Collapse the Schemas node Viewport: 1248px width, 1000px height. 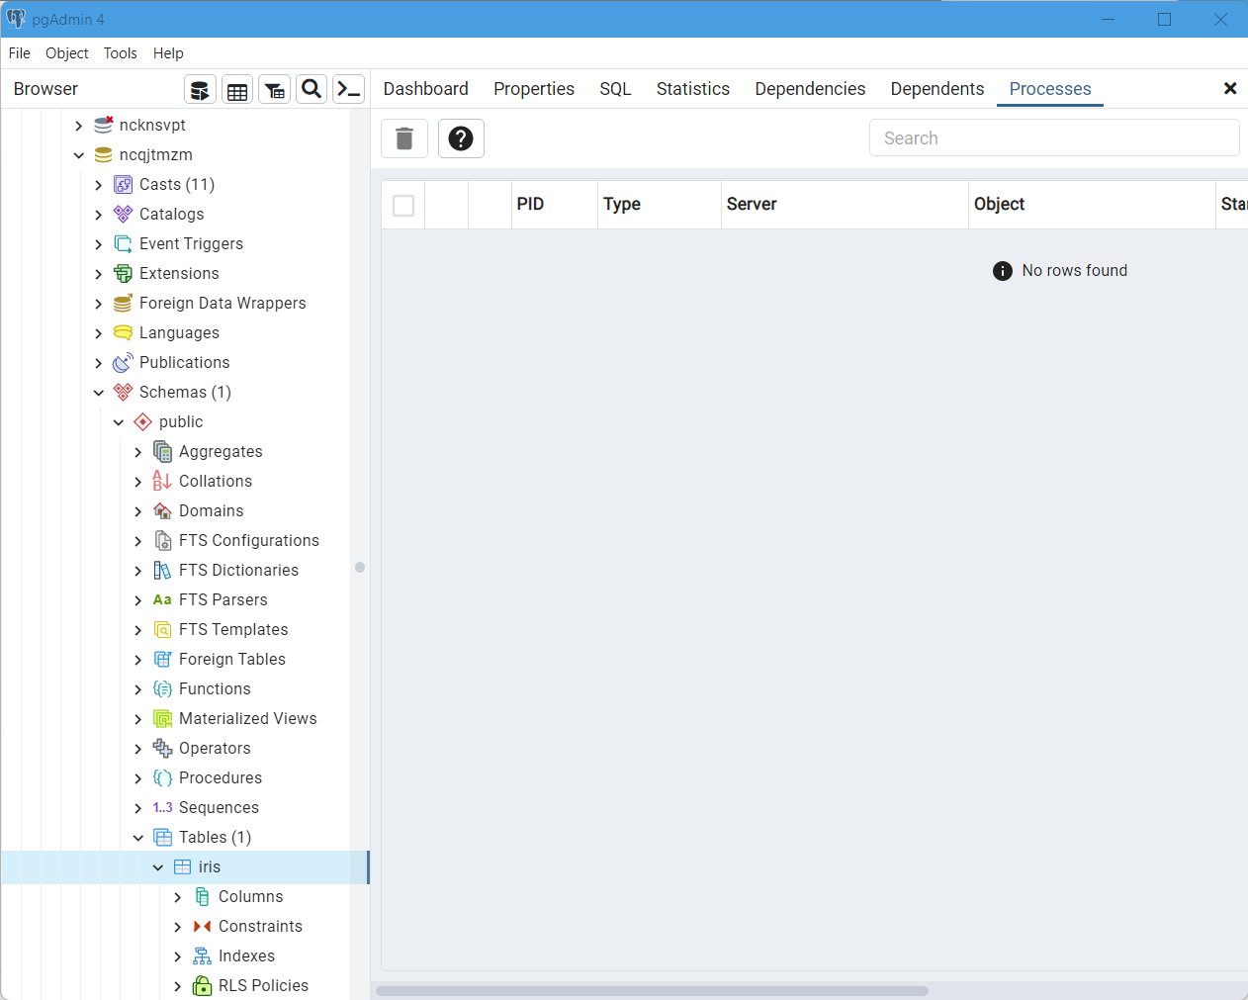pos(99,392)
